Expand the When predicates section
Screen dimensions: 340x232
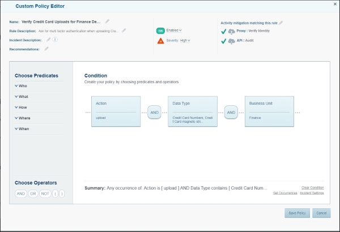coord(24,128)
